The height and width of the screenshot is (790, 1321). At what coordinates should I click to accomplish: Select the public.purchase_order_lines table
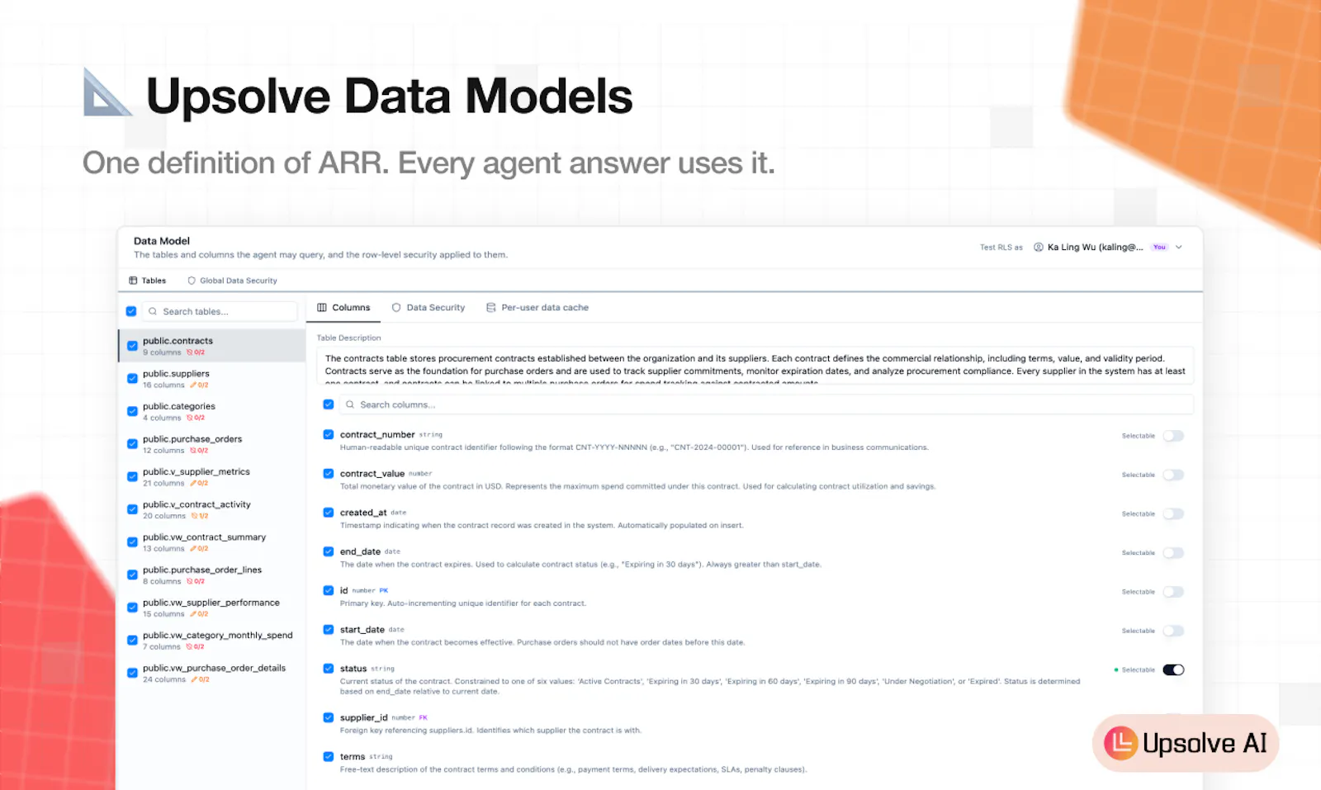click(x=212, y=575)
